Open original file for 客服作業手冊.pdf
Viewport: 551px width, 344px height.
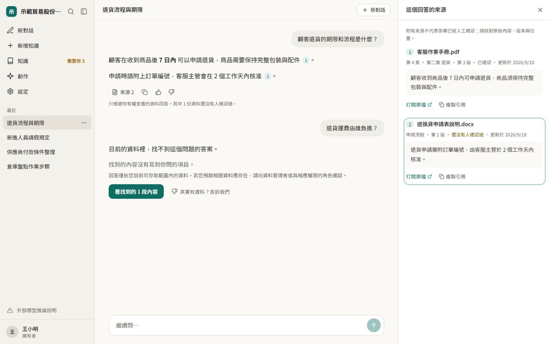pos(419,105)
